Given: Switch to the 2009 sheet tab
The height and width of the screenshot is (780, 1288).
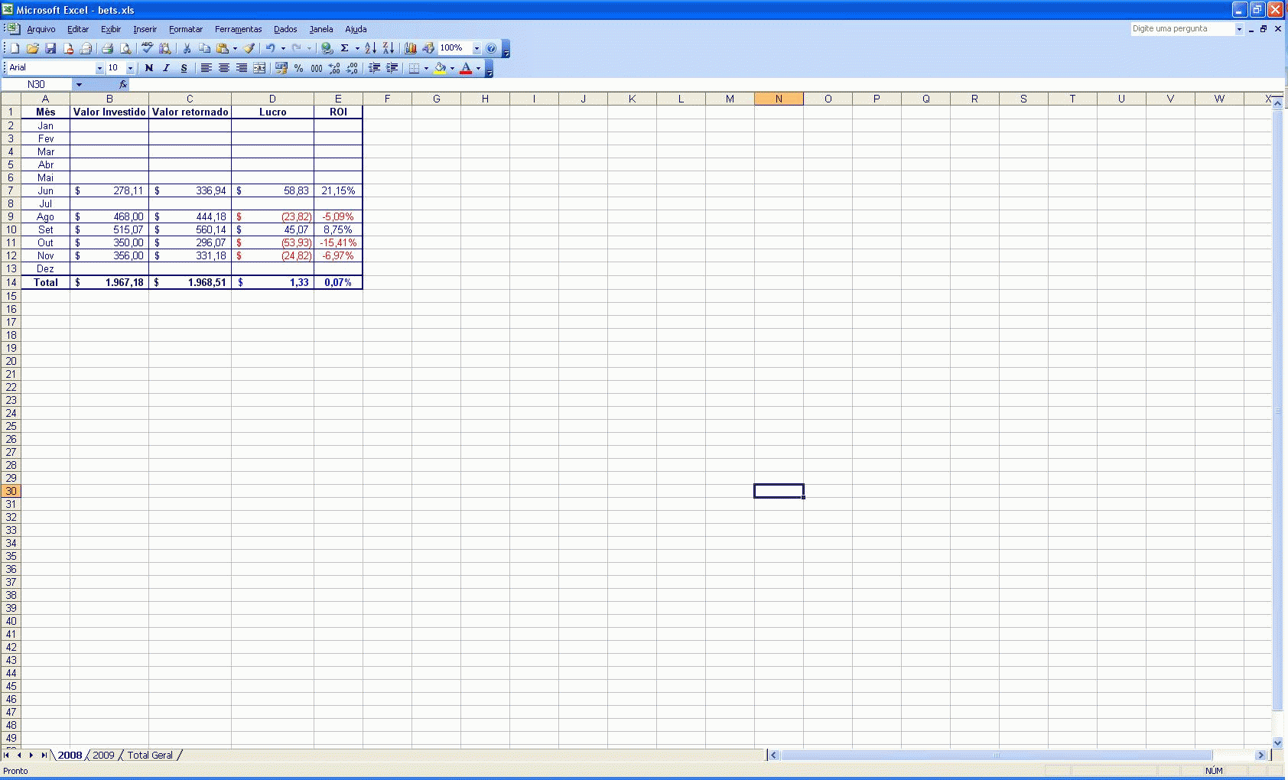Looking at the screenshot, I should [103, 755].
